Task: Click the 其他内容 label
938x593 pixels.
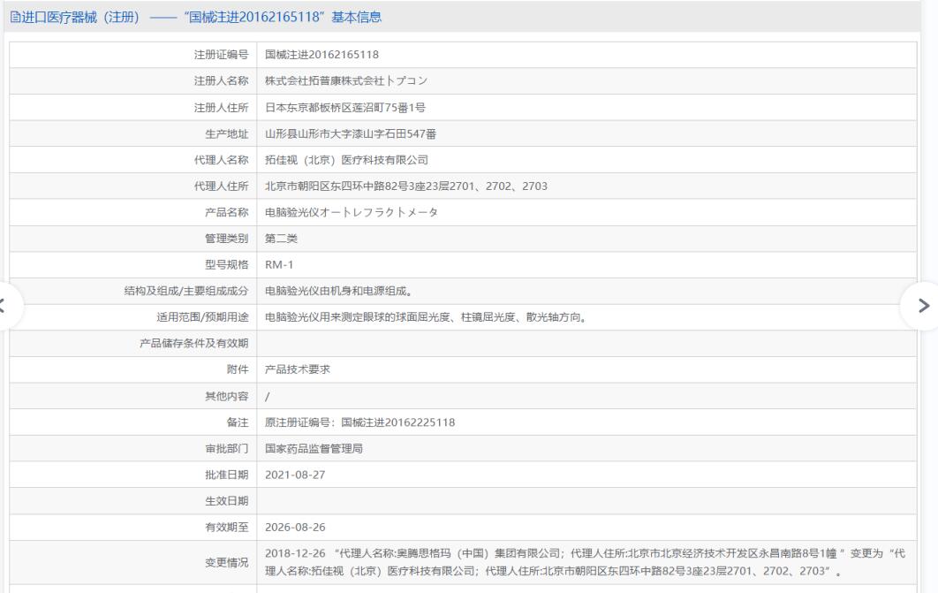Action: point(226,396)
